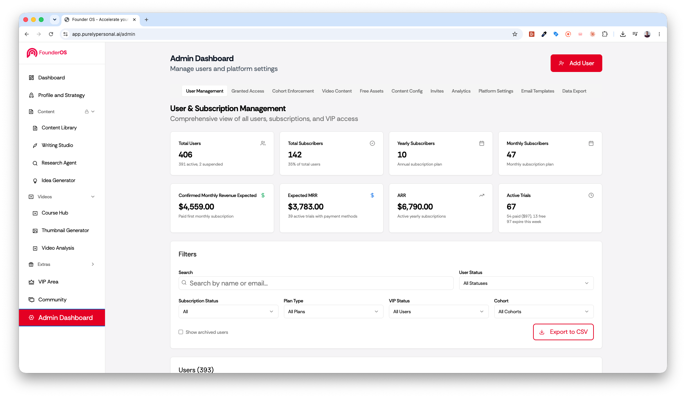686x398 pixels.
Task: Click the Course Hub play icon
Action: pyautogui.click(x=35, y=213)
